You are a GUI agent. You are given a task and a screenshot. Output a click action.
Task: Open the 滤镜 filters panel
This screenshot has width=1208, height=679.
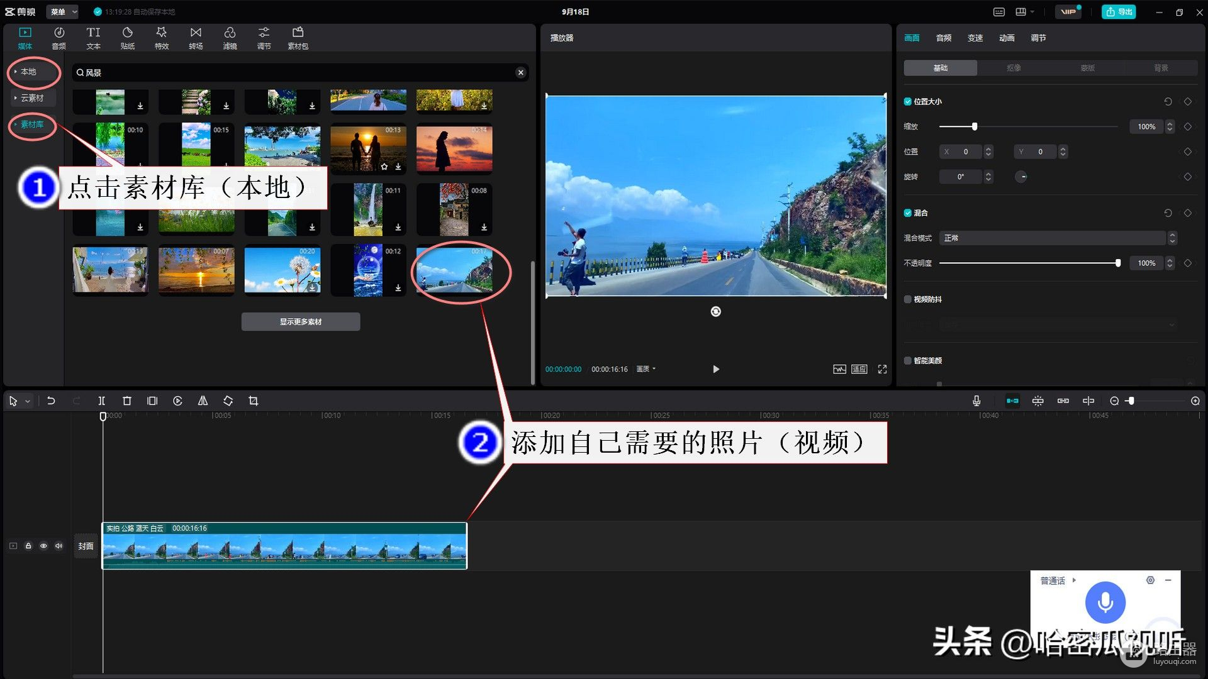(x=230, y=38)
